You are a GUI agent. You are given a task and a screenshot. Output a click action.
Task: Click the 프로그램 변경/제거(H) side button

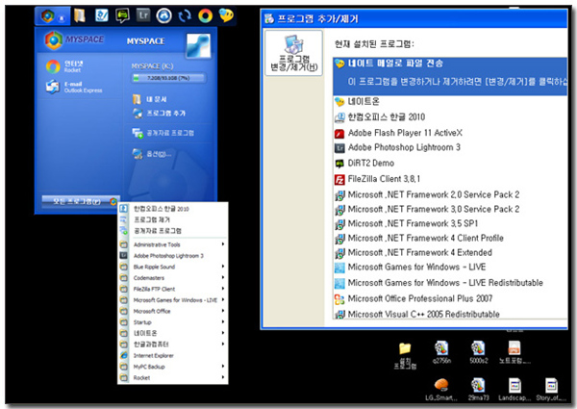point(293,53)
